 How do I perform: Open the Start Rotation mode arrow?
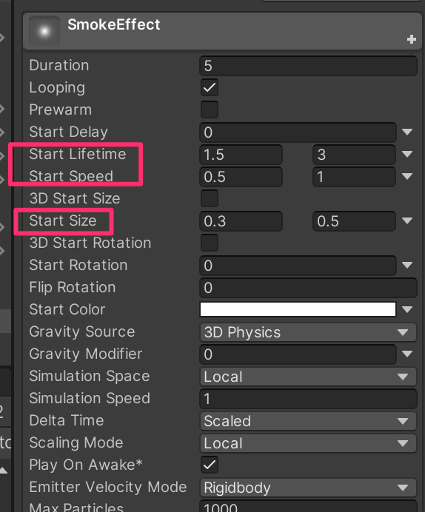(x=407, y=265)
